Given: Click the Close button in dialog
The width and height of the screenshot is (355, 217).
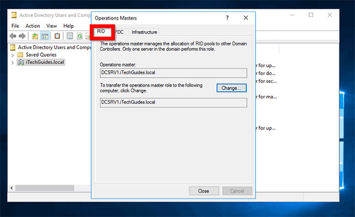Looking at the screenshot, I should click(204, 191).
